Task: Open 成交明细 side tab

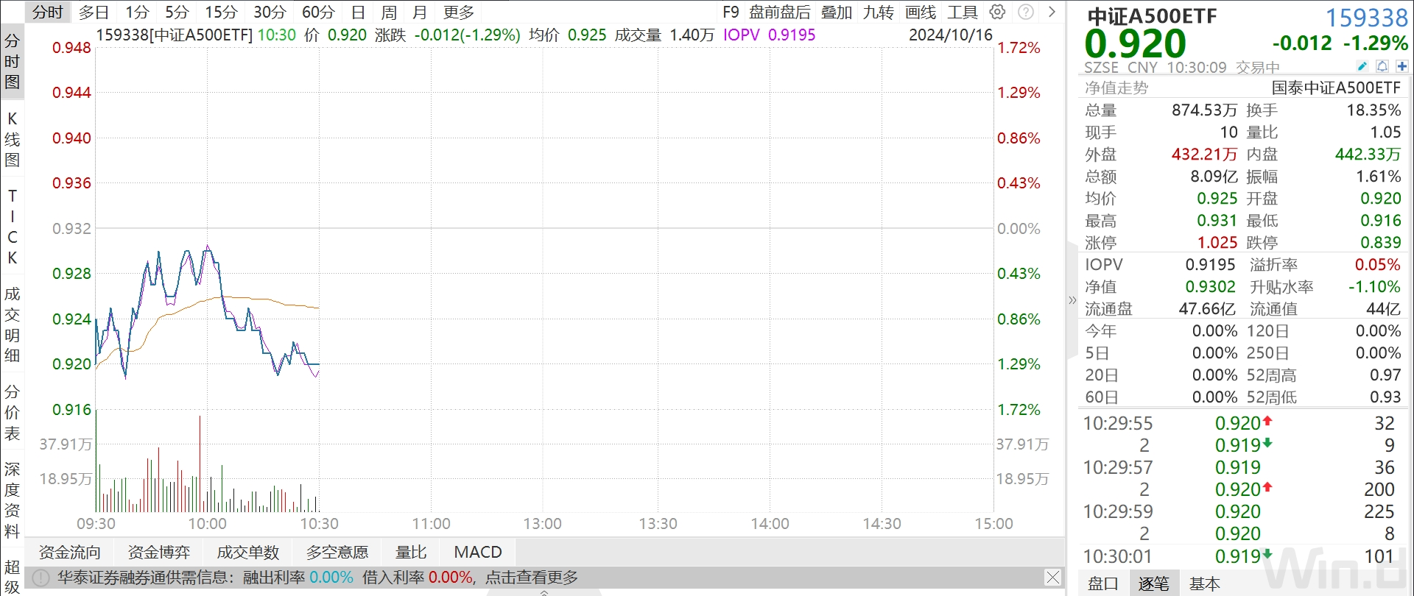Action: tap(12, 324)
